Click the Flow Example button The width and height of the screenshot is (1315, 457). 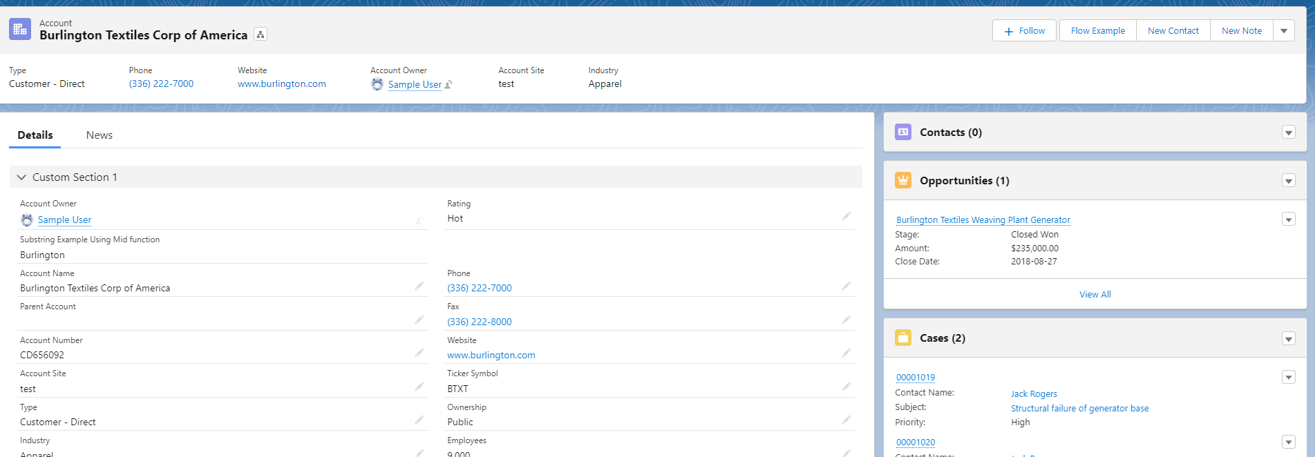coord(1098,30)
